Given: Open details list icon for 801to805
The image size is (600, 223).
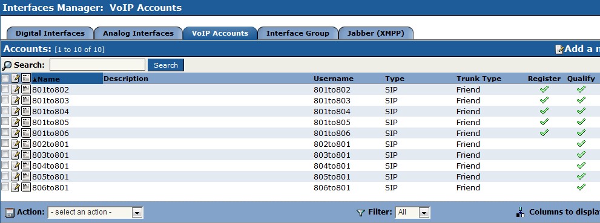Looking at the screenshot, I should point(26,122).
